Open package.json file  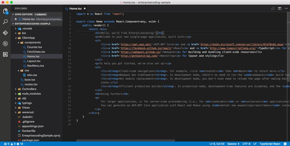(30, 140)
